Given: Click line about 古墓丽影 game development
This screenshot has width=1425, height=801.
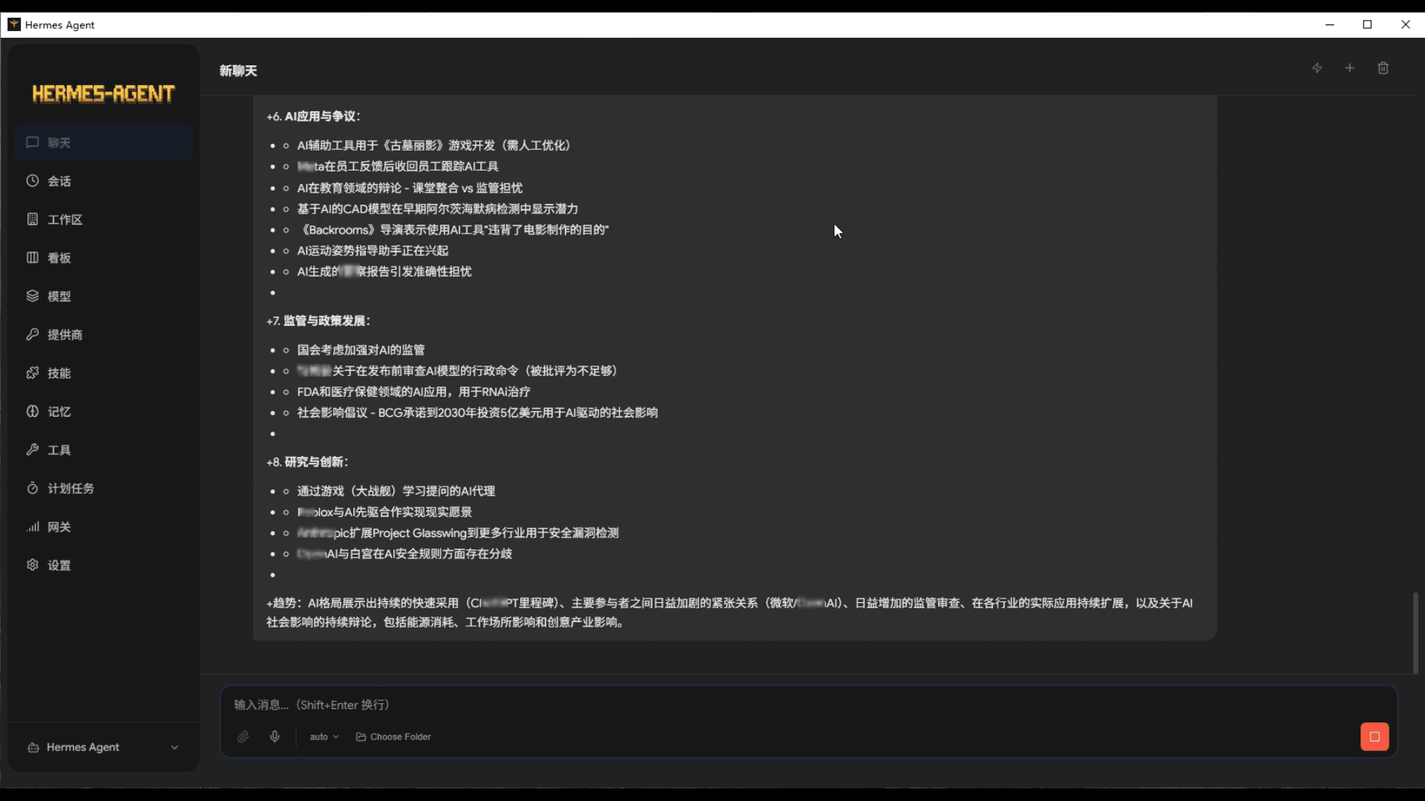Looking at the screenshot, I should (434, 145).
